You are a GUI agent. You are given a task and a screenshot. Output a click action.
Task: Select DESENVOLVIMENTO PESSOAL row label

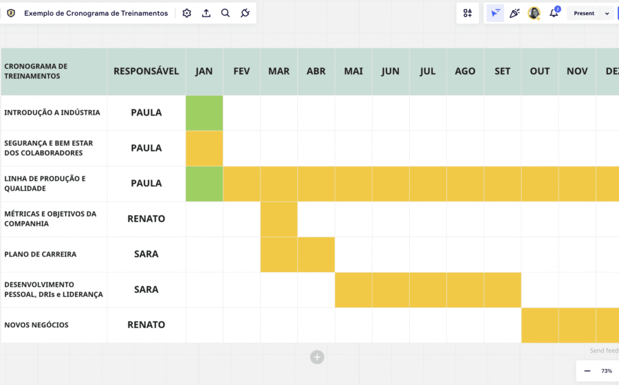(x=54, y=289)
